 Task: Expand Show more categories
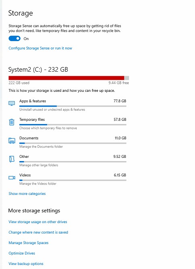pos(27,194)
